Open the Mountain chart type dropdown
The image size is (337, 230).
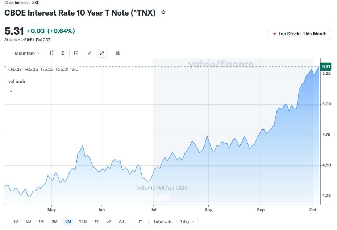point(27,53)
